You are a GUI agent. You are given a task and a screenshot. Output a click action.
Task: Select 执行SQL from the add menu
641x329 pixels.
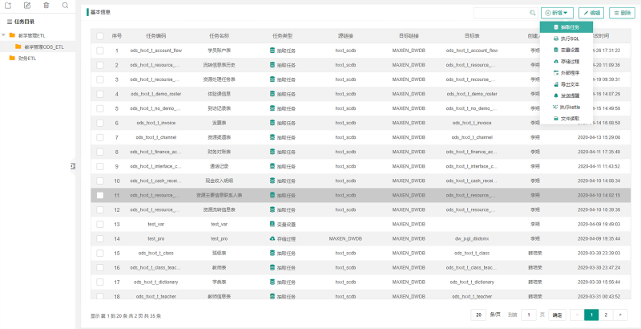[x=566, y=39]
